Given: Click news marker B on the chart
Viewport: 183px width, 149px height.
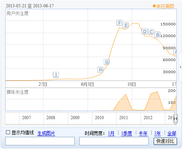Looking at the screenshot, I should (157, 35).
